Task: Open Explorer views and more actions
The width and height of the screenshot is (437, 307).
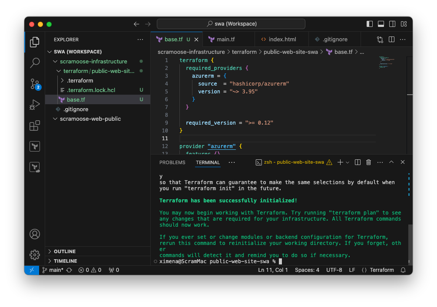Action: [x=140, y=40]
